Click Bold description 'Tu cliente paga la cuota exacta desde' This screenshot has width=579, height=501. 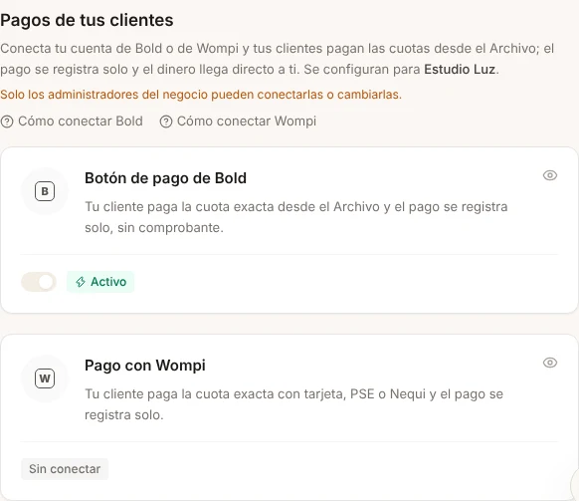[296, 217]
